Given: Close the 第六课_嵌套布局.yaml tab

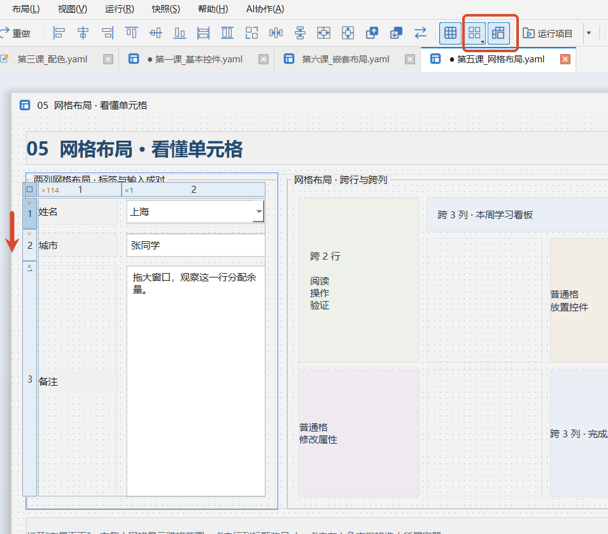Looking at the screenshot, I should 410,59.
